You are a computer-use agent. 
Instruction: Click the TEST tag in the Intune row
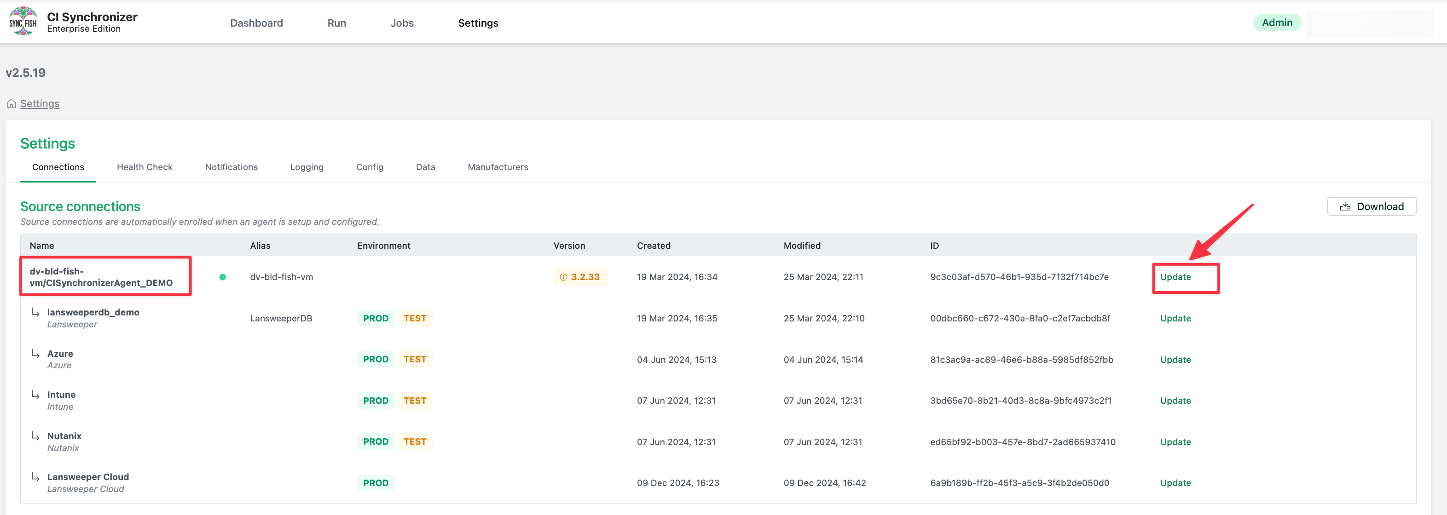click(415, 401)
